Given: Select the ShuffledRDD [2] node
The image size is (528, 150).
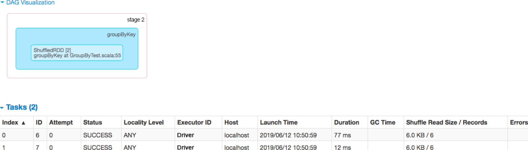Looking at the screenshot, I should [77, 53].
